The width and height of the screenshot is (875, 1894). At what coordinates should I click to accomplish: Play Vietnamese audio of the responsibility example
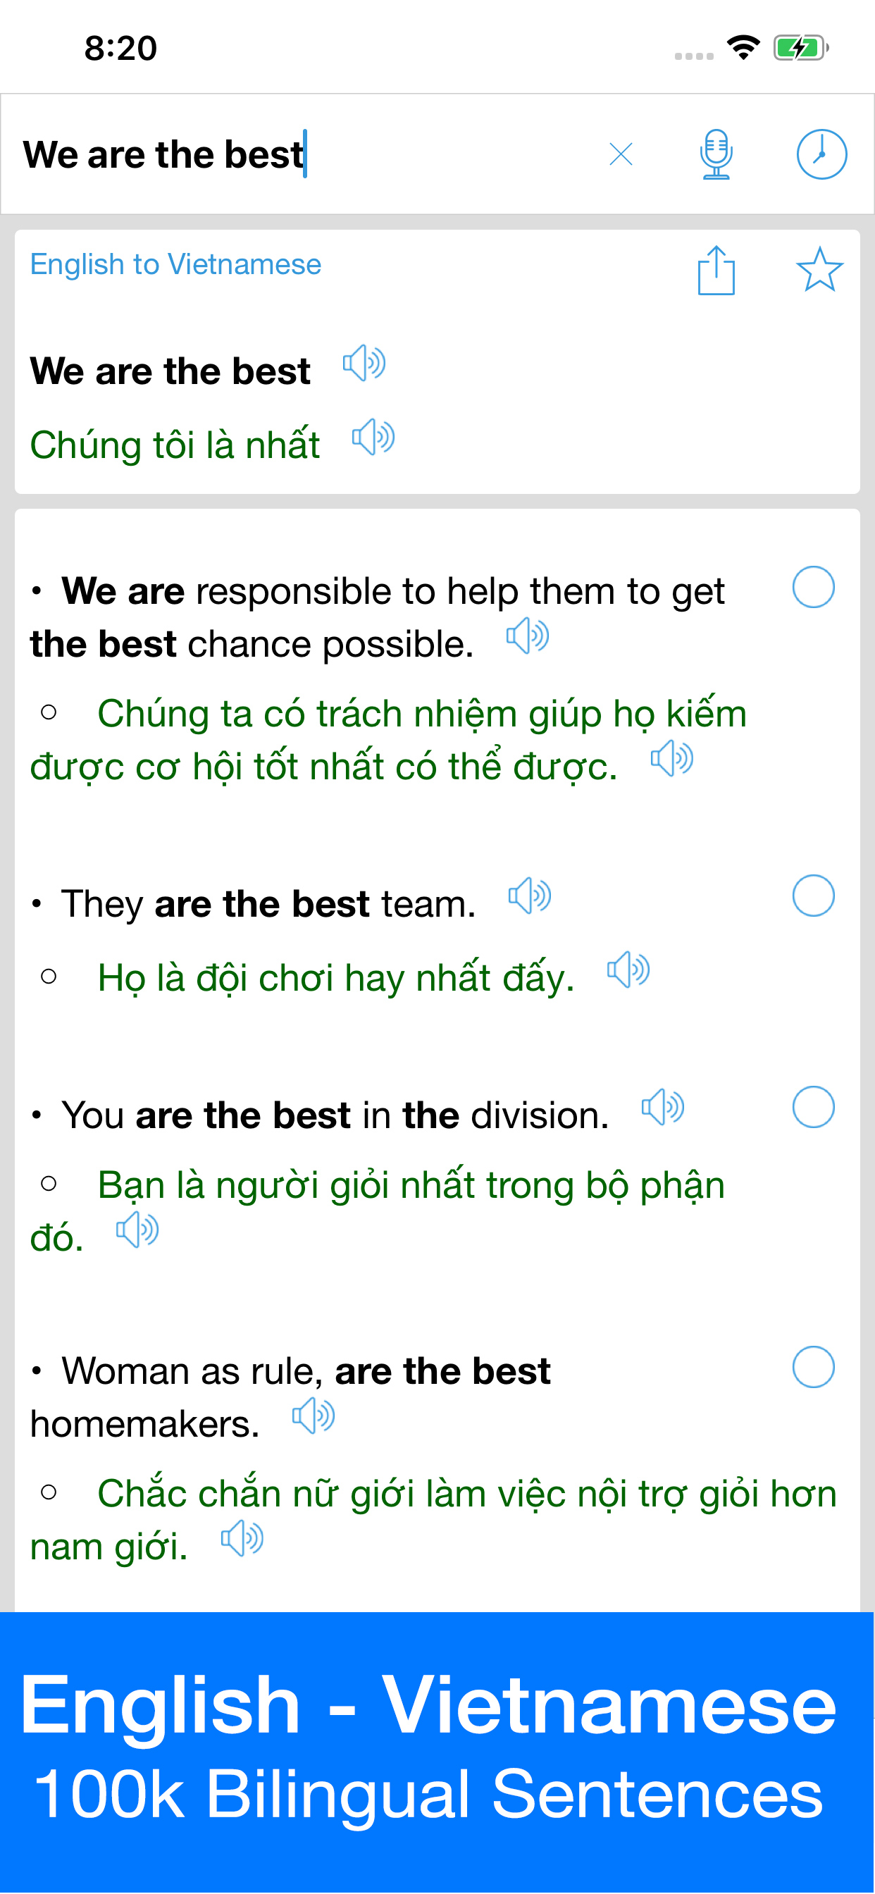[672, 757]
